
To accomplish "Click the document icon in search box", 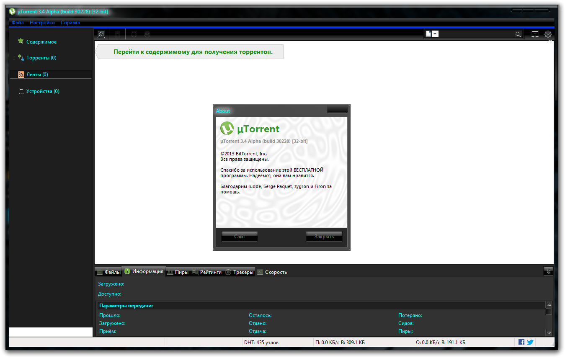I will point(428,34).
